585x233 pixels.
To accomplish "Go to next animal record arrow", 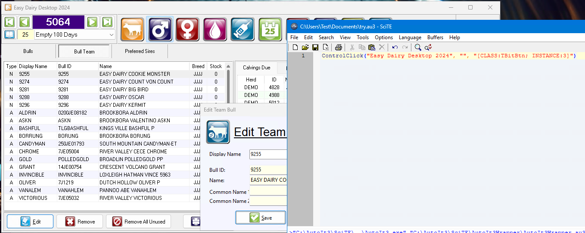I will 92,22.
